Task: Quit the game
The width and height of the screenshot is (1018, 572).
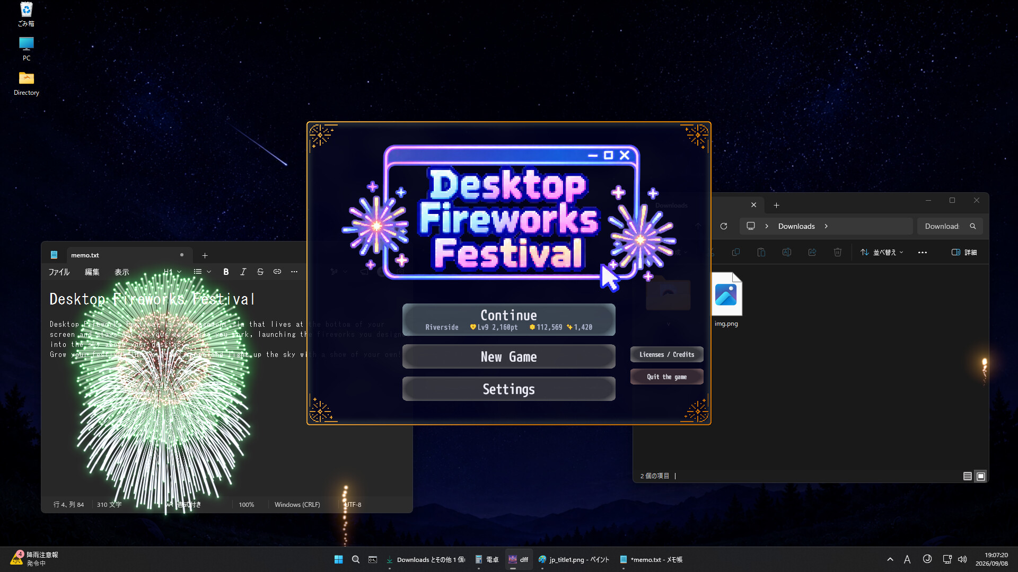Action: tap(666, 377)
